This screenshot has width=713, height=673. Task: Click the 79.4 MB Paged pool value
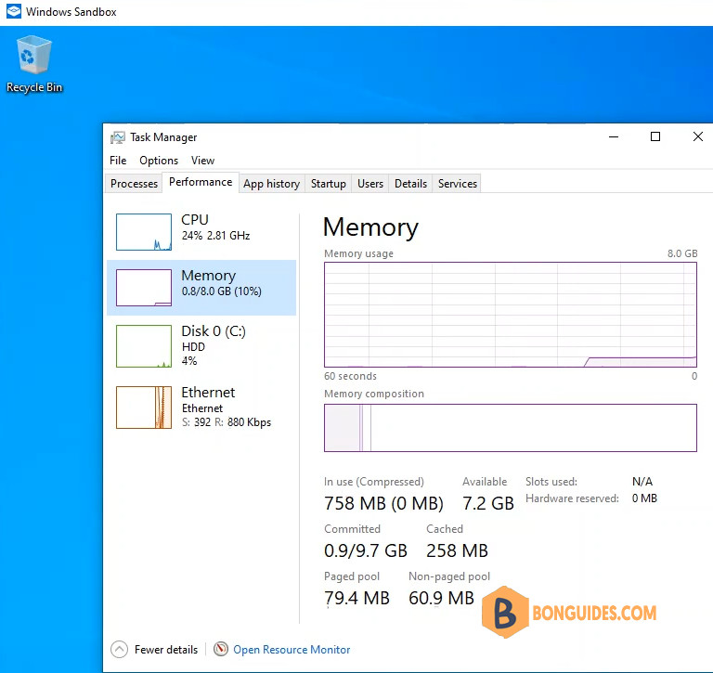[356, 598]
